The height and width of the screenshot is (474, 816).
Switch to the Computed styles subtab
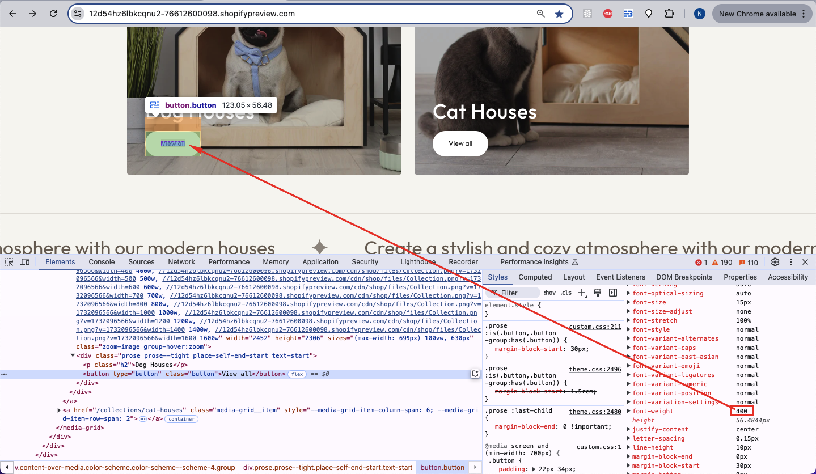pos(535,277)
